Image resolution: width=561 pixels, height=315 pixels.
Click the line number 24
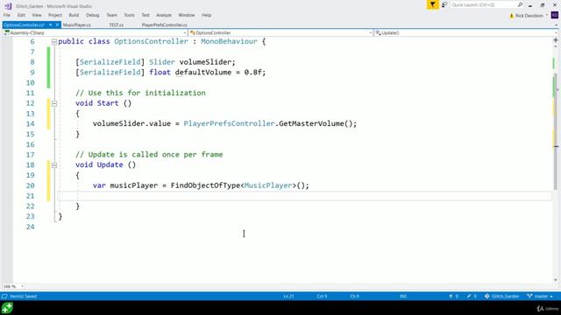[x=31, y=227]
